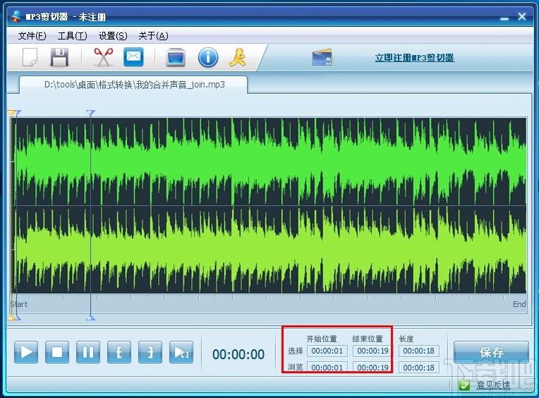Open the 工具(T) menu
This screenshot has height=398, width=539.
click(x=73, y=36)
